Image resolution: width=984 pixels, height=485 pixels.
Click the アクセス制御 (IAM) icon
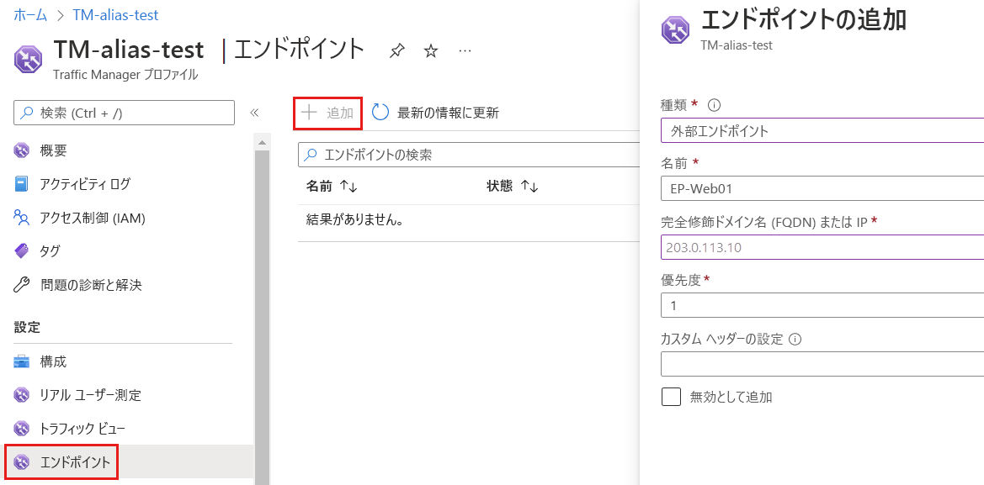20,218
